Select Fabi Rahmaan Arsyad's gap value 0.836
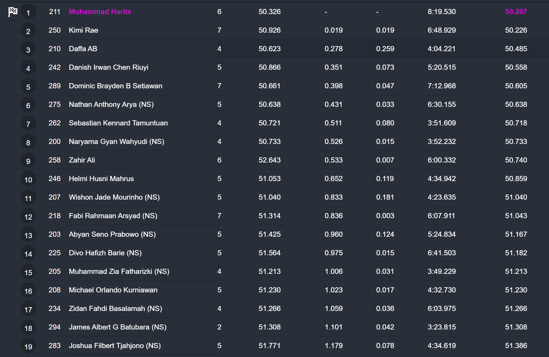549x357 pixels. pos(333,216)
